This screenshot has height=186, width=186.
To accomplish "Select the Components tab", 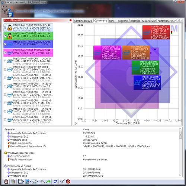I will pos(101,20).
